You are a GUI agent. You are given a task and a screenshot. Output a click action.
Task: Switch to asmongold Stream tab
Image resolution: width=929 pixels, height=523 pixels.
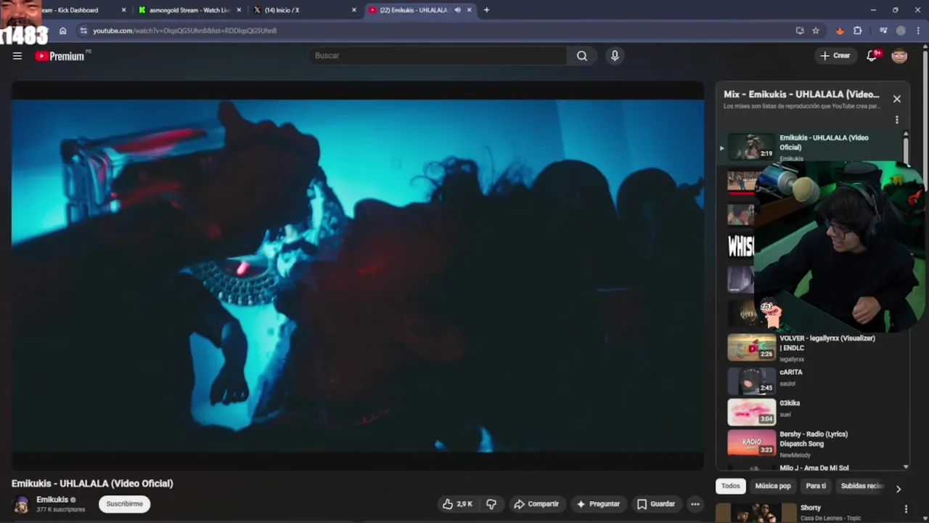[x=189, y=10]
